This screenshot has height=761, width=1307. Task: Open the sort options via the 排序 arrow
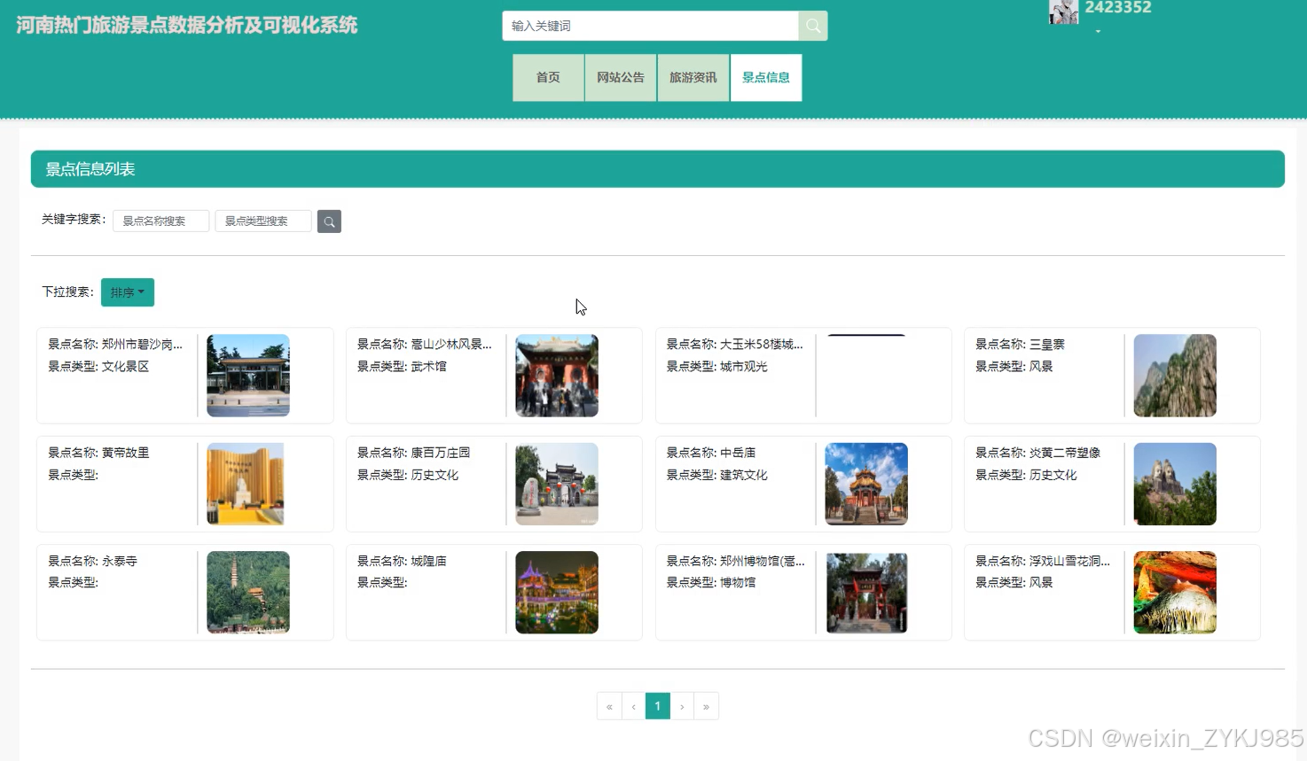click(140, 291)
